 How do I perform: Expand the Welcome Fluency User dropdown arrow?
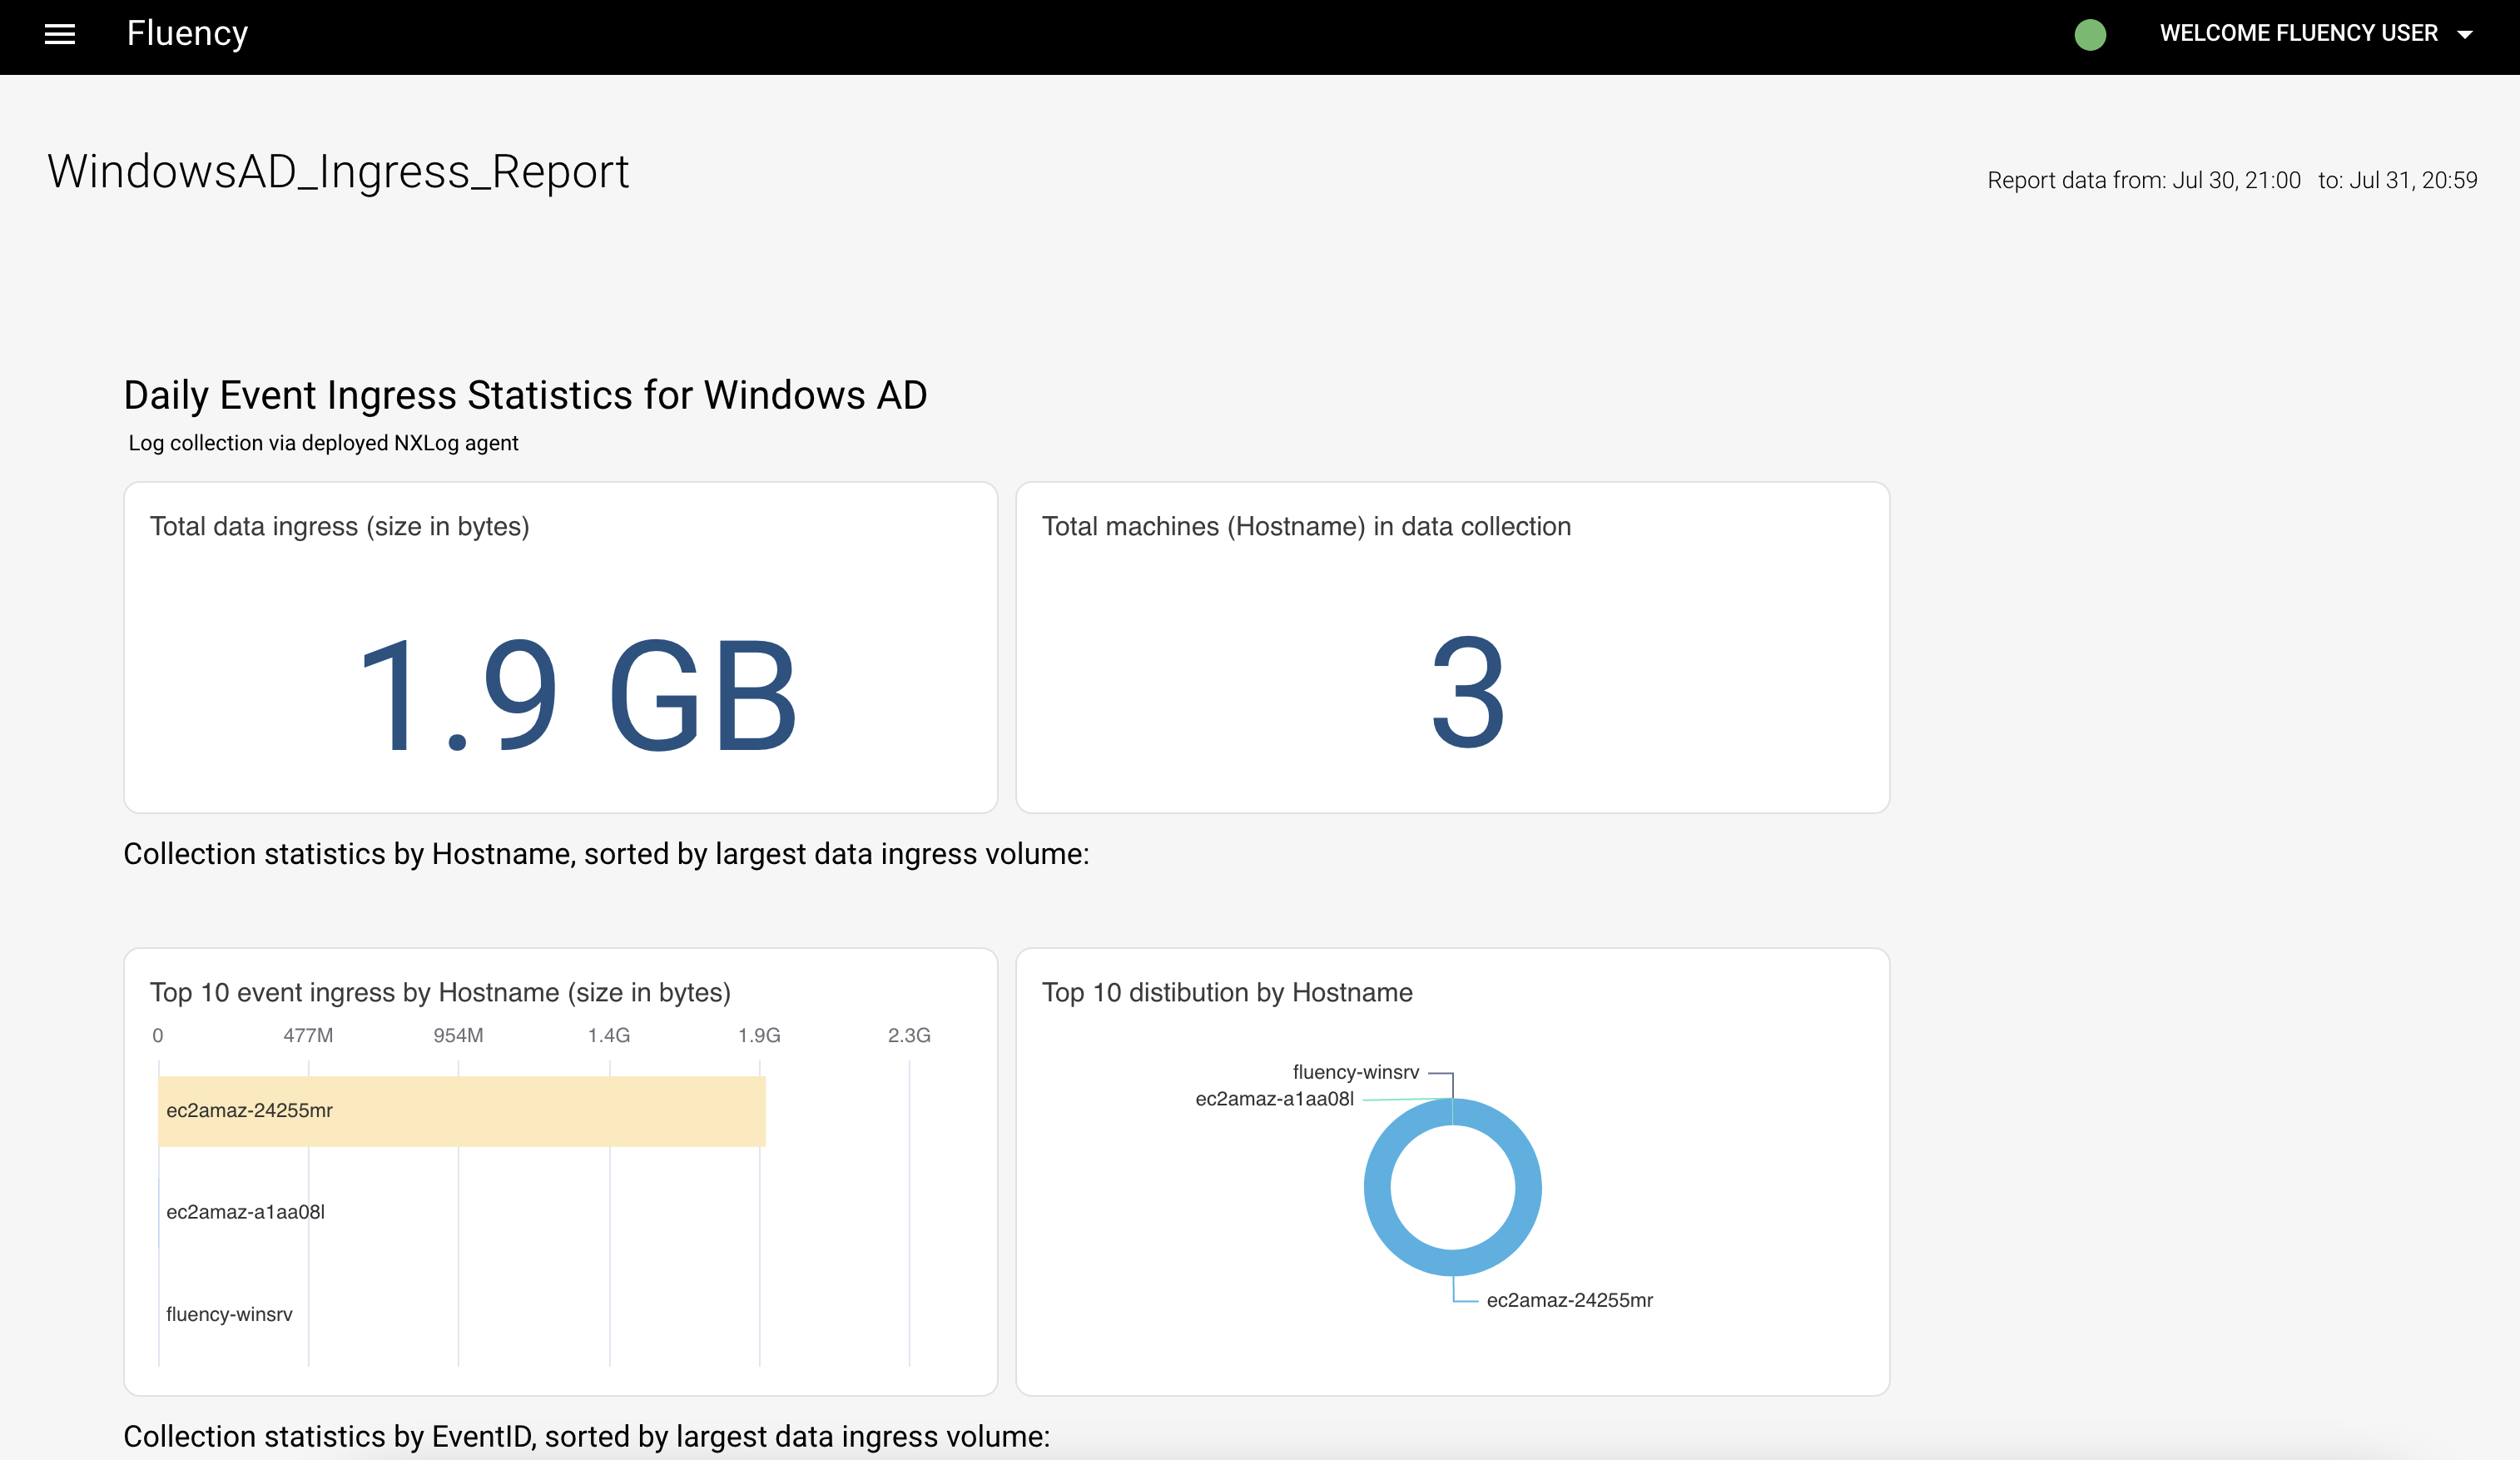[2465, 35]
